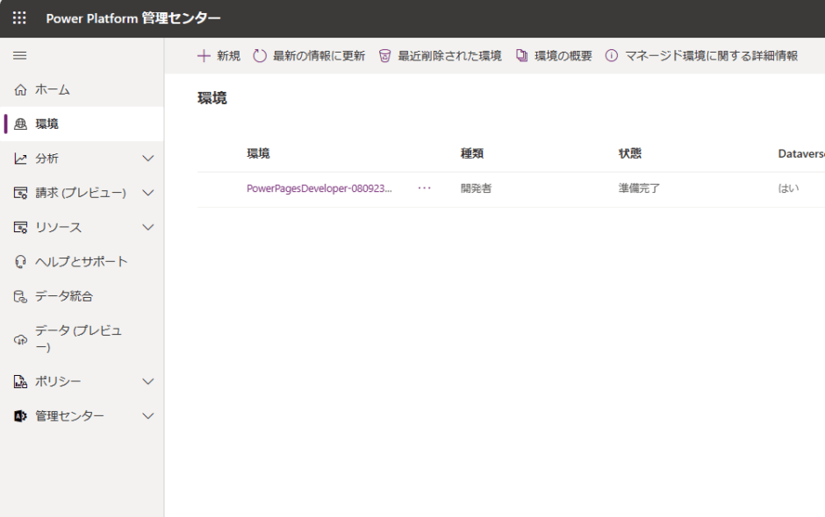
Task: Open the app launcher waffle icon
Action: click(19, 18)
